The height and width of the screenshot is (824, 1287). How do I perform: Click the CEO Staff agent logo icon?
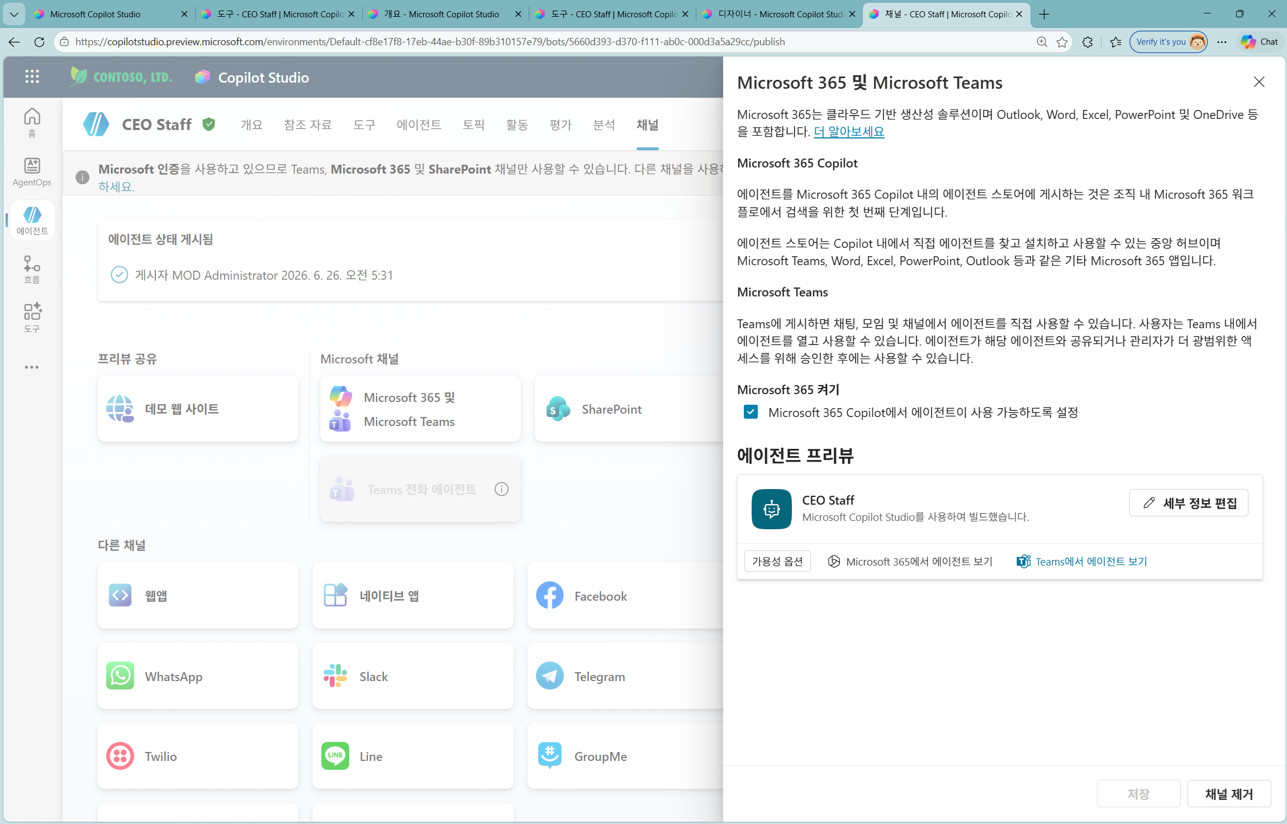pyautogui.click(x=96, y=124)
